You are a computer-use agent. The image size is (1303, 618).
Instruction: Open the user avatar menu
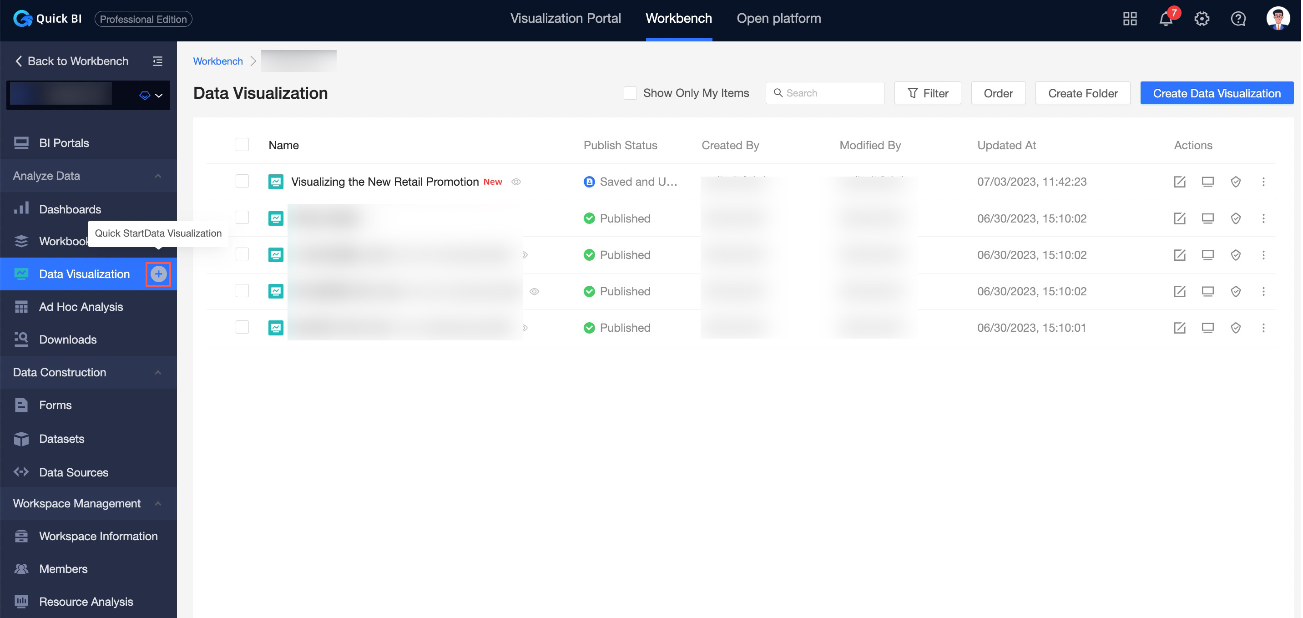click(1278, 19)
